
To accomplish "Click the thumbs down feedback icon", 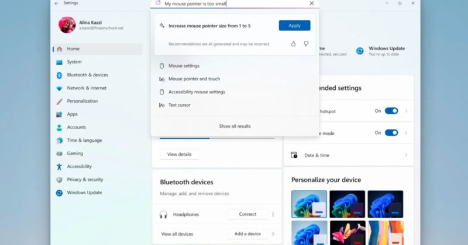I will 306,44.
